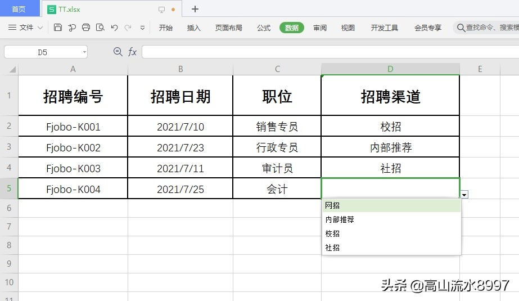Image resolution: width=519 pixels, height=301 pixels.
Task: Open the cell D5 validation dropdown arrow
Action: tap(464, 195)
